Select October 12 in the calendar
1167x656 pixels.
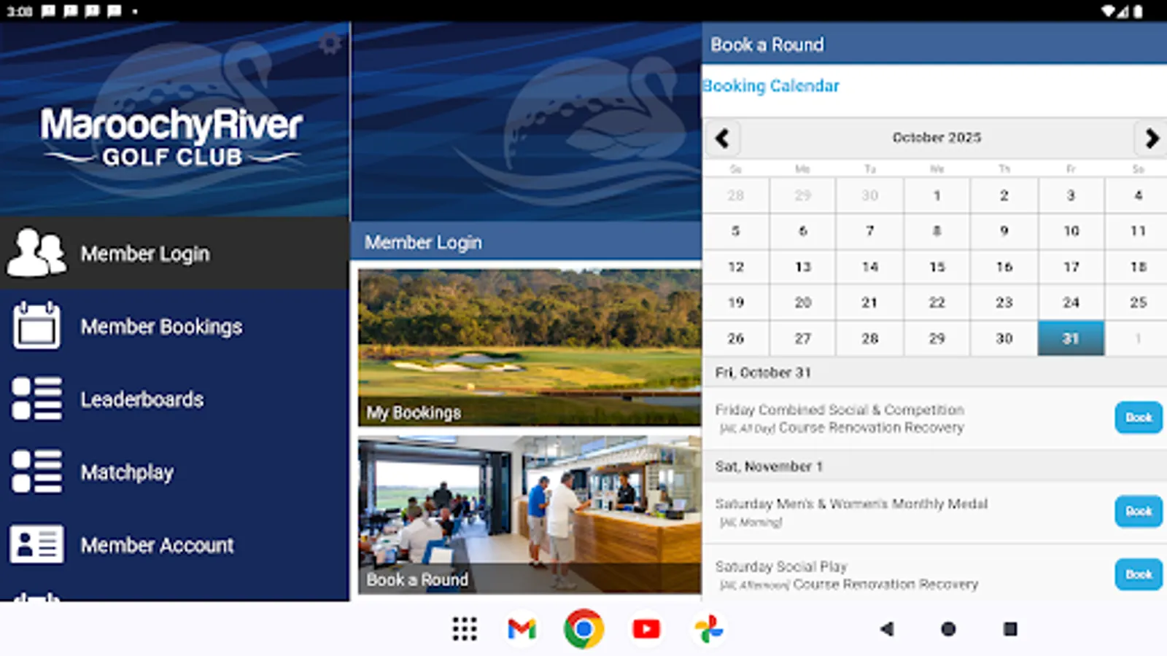[736, 267]
